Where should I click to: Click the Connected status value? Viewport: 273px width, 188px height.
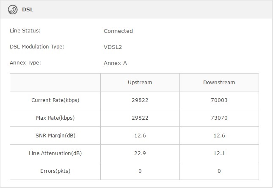(118, 31)
